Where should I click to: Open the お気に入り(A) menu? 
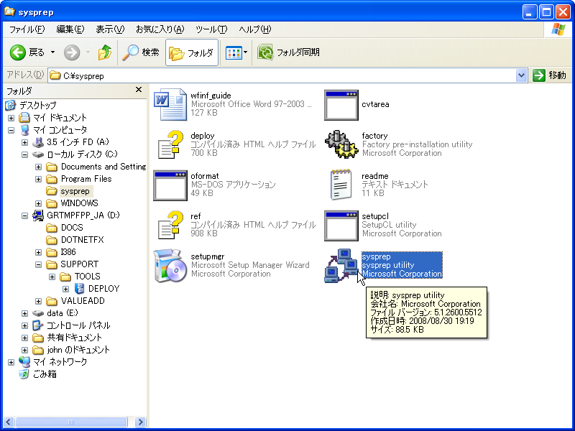point(160,29)
